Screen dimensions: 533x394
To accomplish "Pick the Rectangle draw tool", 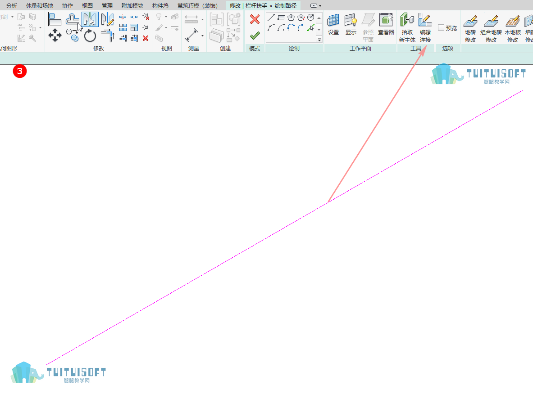I will pos(281,17).
